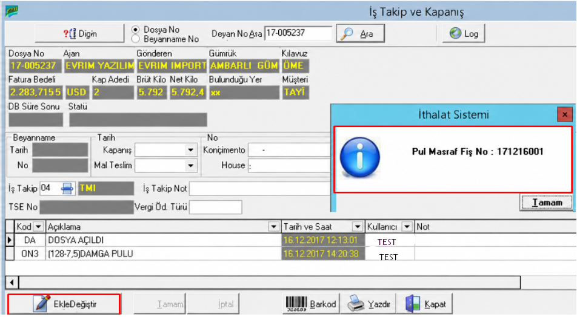Image resolution: width=577 pixels, height=317 pixels.
Task: Click the İptal button
Action: [213, 304]
